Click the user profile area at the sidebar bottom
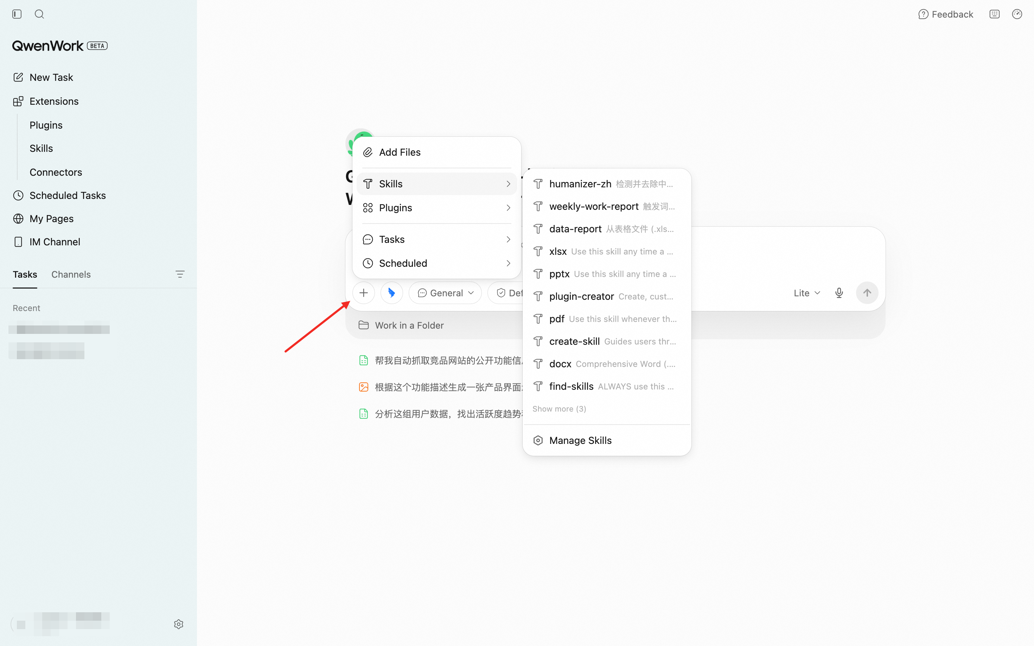Screen dimensions: 1034x646 pos(60,624)
